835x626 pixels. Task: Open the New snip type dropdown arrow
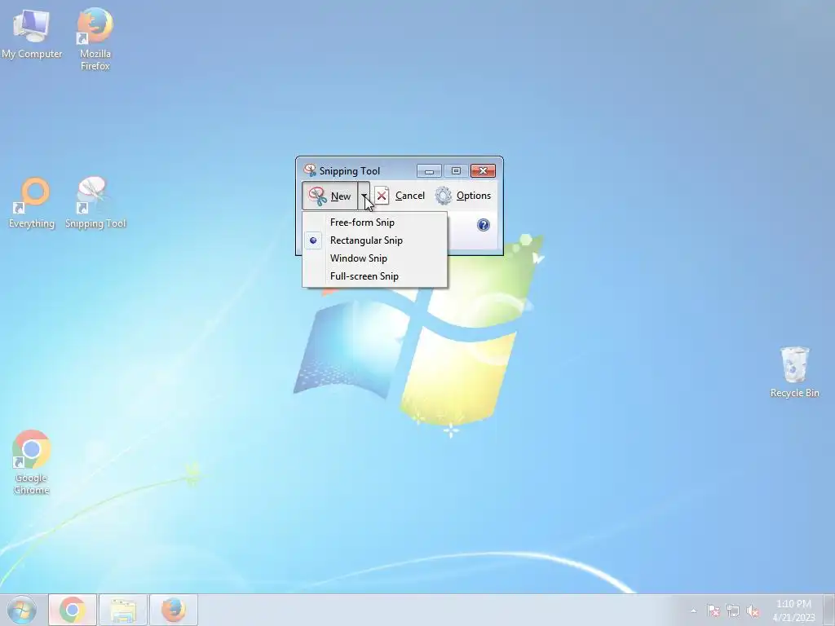(x=364, y=196)
